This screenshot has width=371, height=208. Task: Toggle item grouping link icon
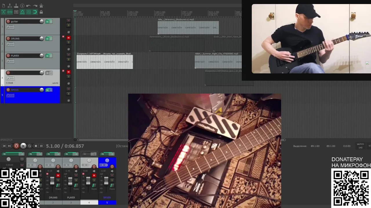10,12
